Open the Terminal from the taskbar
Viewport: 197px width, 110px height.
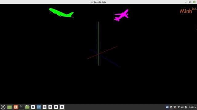(21, 107)
